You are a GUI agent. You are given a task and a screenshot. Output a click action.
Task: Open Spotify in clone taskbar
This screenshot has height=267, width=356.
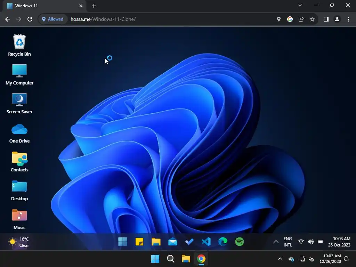coord(239,242)
